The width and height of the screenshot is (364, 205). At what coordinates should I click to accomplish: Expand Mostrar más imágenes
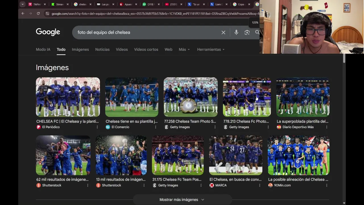[182, 200]
